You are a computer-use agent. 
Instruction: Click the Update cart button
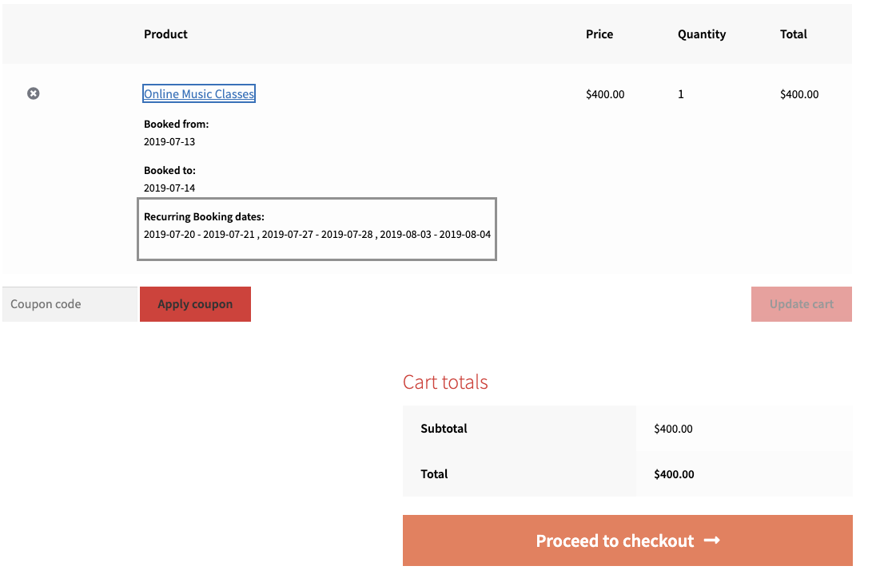point(801,304)
